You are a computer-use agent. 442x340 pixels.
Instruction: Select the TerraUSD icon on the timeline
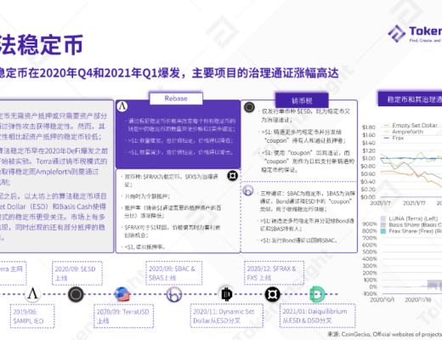point(122,294)
